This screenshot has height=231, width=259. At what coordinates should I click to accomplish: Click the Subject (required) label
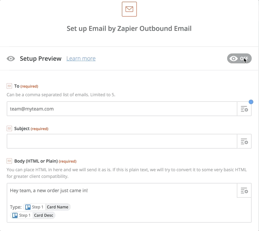click(x=31, y=129)
